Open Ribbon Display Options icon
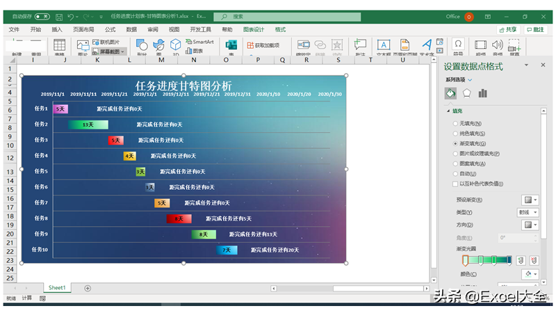556x313 pixels. (x=488, y=17)
